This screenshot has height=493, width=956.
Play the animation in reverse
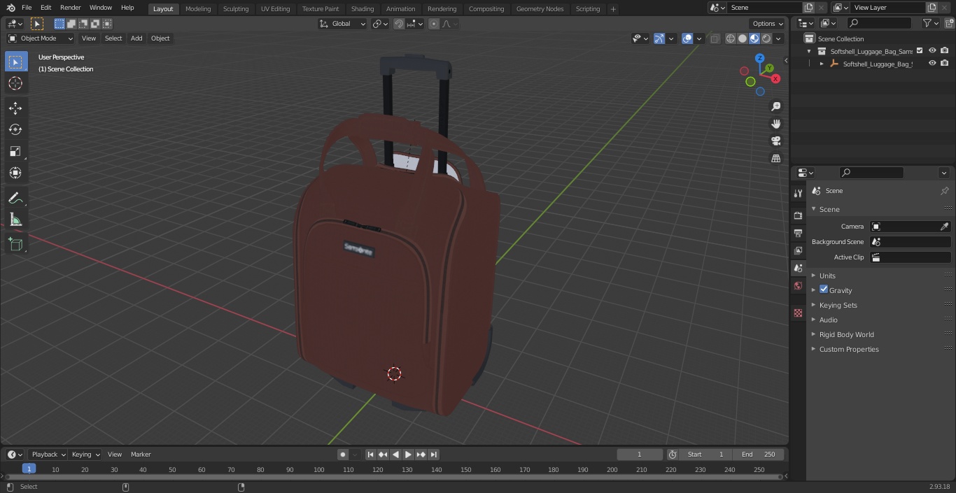(x=396, y=455)
